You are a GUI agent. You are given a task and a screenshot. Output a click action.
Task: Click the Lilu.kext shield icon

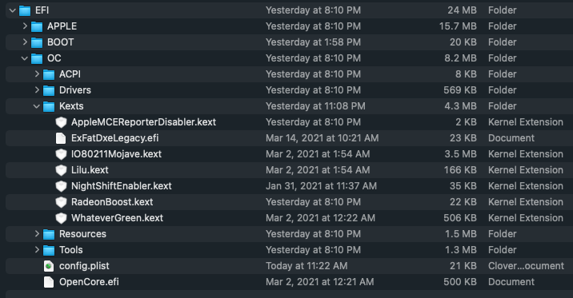point(61,170)
